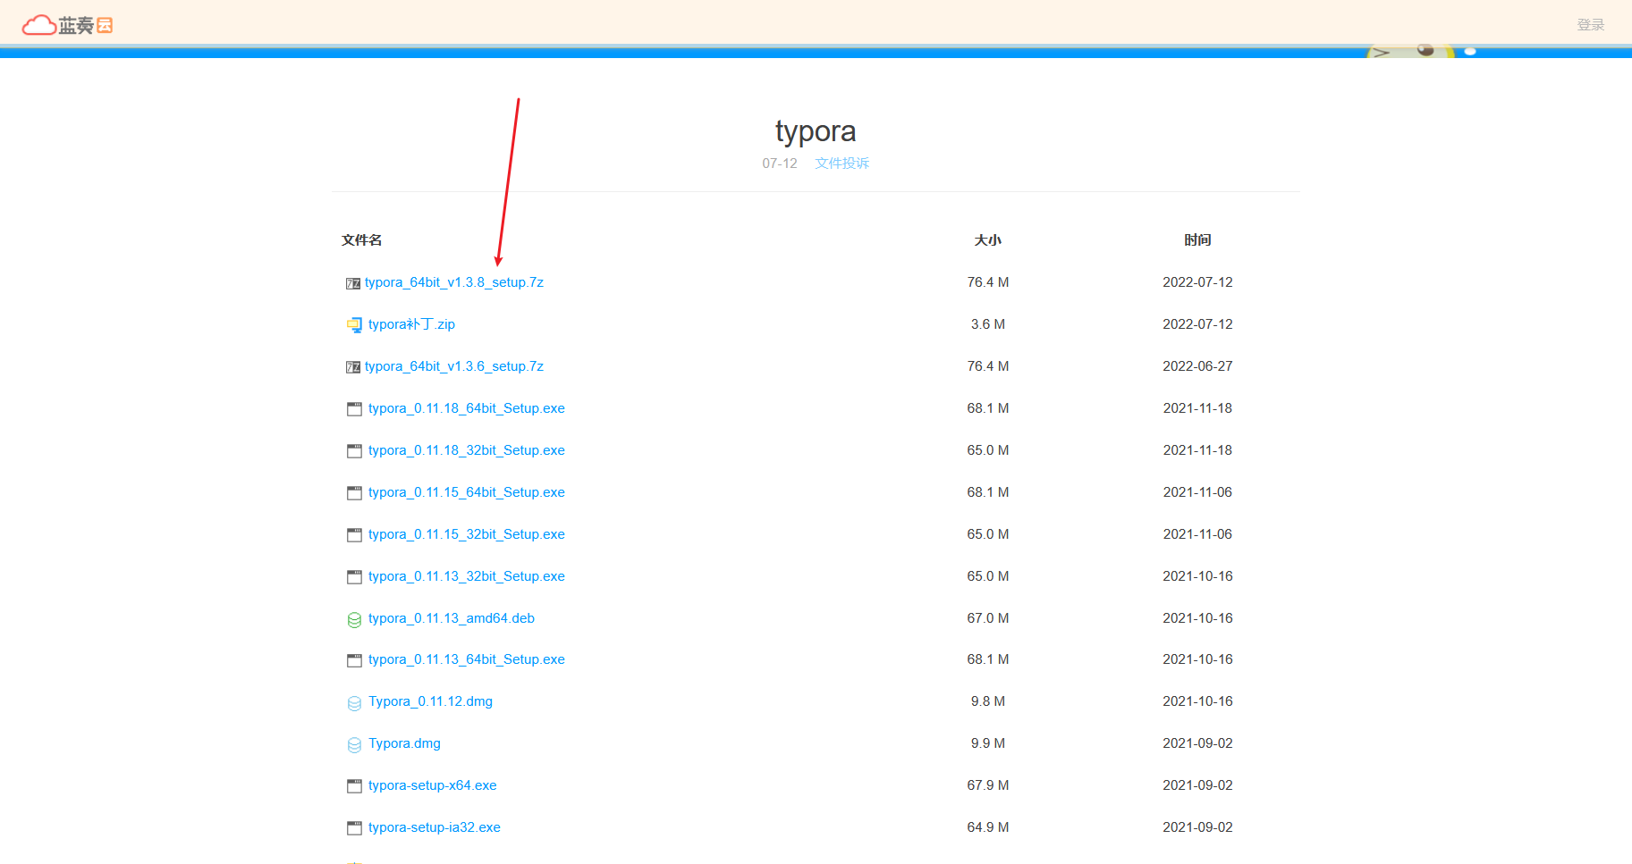
Task: Click the Lanzou cloud logo
Action: click(67, 25)
